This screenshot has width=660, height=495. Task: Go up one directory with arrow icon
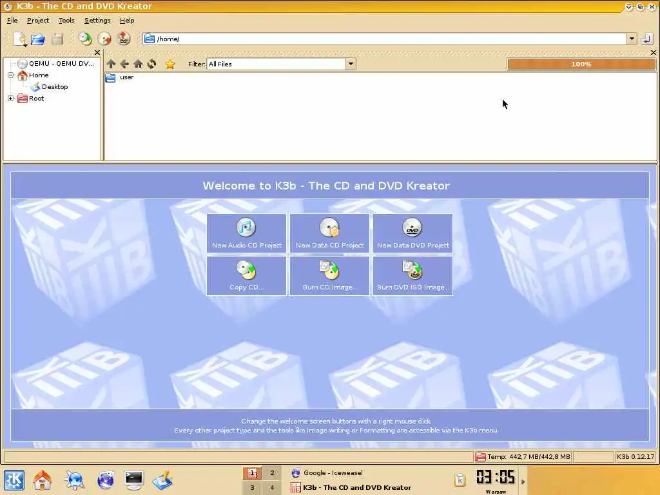[x=111, y=64]
